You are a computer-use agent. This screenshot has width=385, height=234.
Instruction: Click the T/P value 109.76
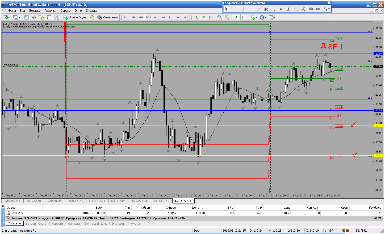[x=258, y=213]
